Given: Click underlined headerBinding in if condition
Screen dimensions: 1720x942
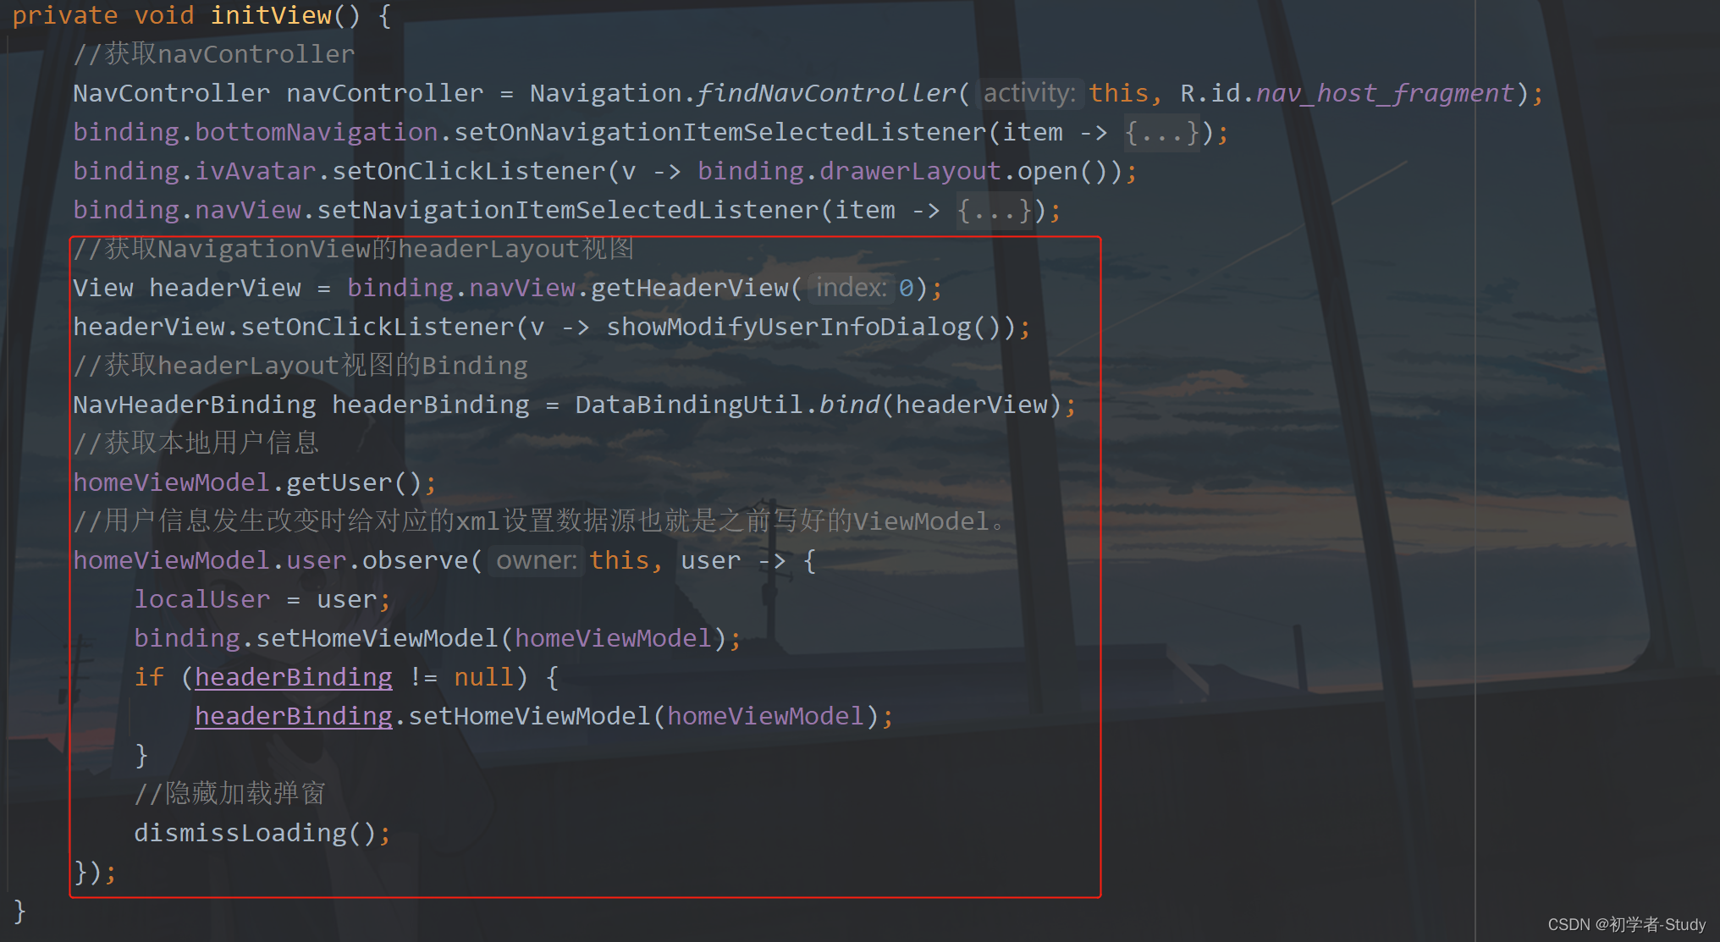Looking at the screenshot, I should [294, 677].
